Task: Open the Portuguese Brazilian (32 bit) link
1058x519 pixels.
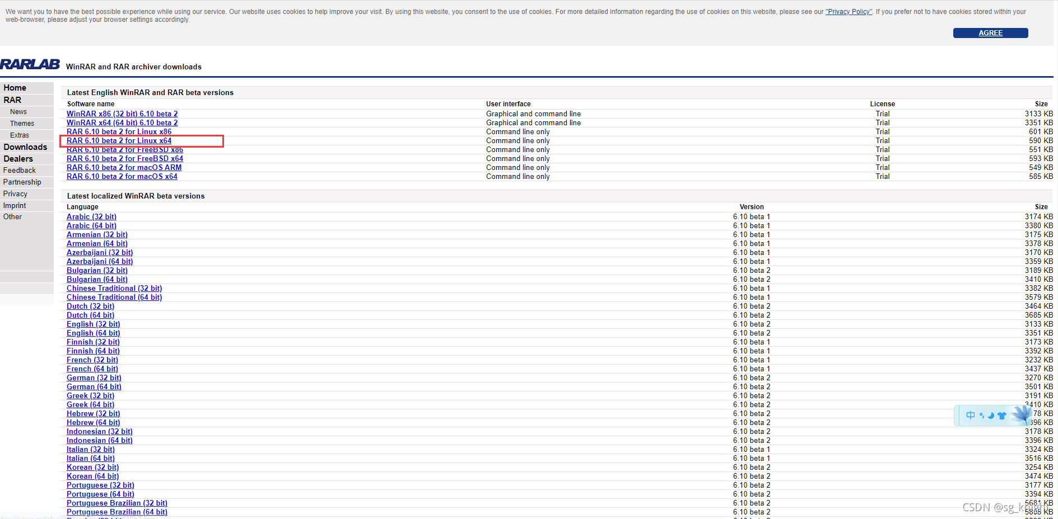Action: pyautogui.click(x=117, y=503)
